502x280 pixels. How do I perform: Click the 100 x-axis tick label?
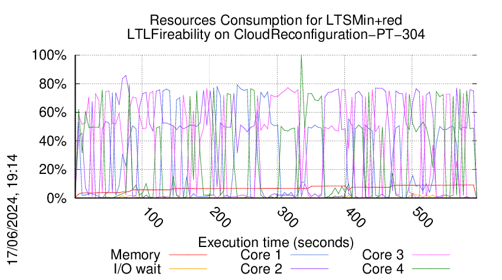click(152, 218)
